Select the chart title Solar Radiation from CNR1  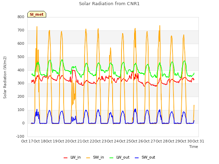tap(109, 4)
